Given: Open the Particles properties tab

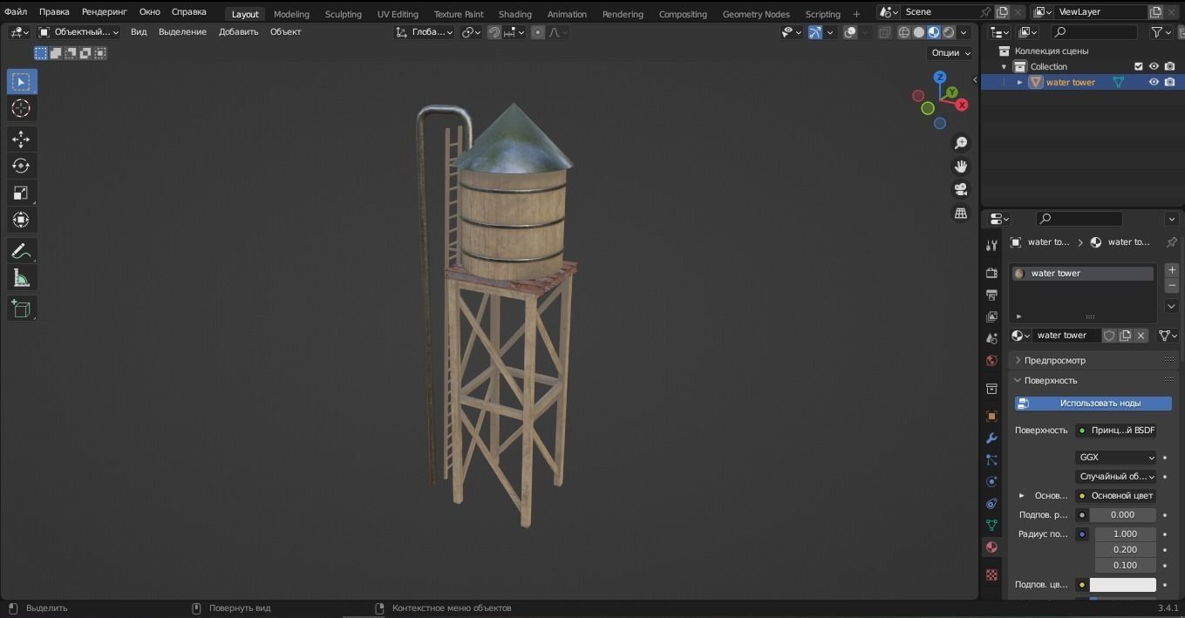Looking at the screenshot, I should tap(991, 459).
